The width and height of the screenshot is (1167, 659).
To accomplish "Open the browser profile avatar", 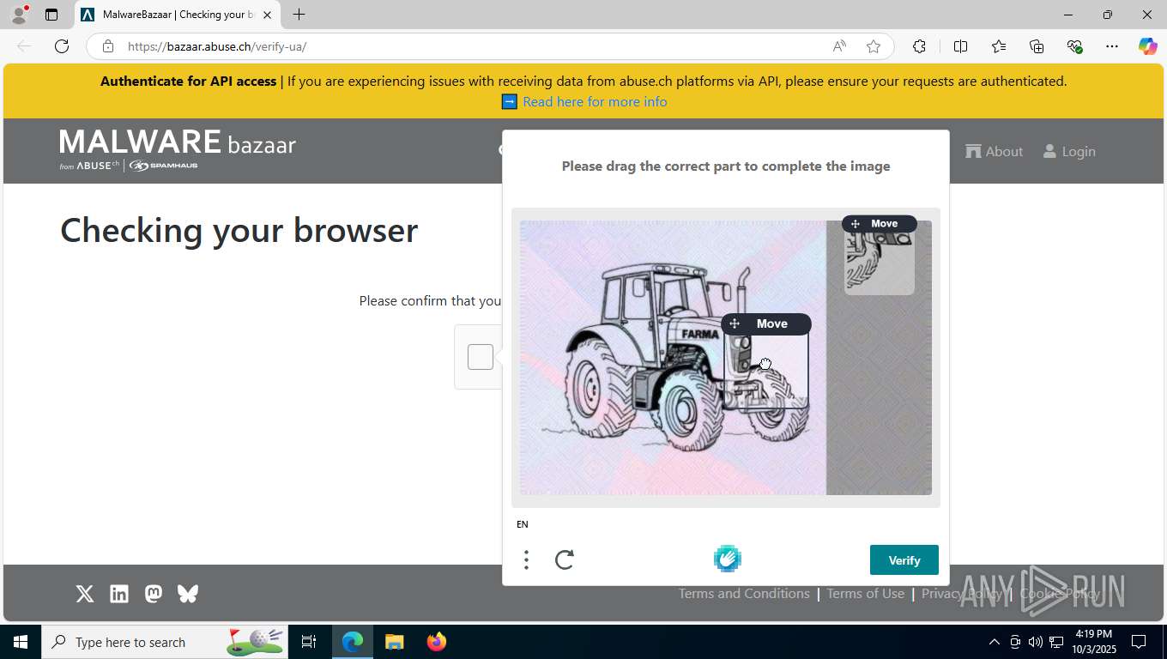I will [18, 15].
